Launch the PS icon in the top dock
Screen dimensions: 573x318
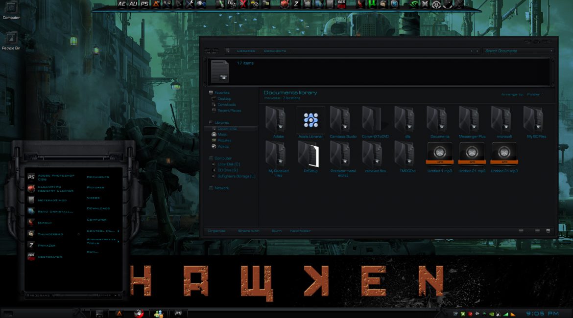tap(144, 4)
